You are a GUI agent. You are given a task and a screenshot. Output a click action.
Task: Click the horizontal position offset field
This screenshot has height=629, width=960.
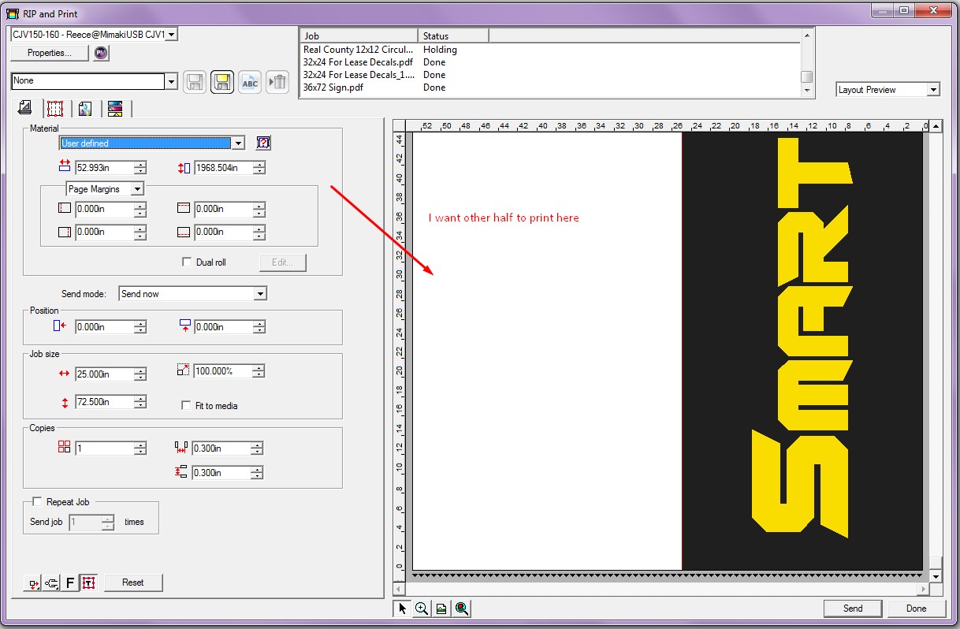104,326
